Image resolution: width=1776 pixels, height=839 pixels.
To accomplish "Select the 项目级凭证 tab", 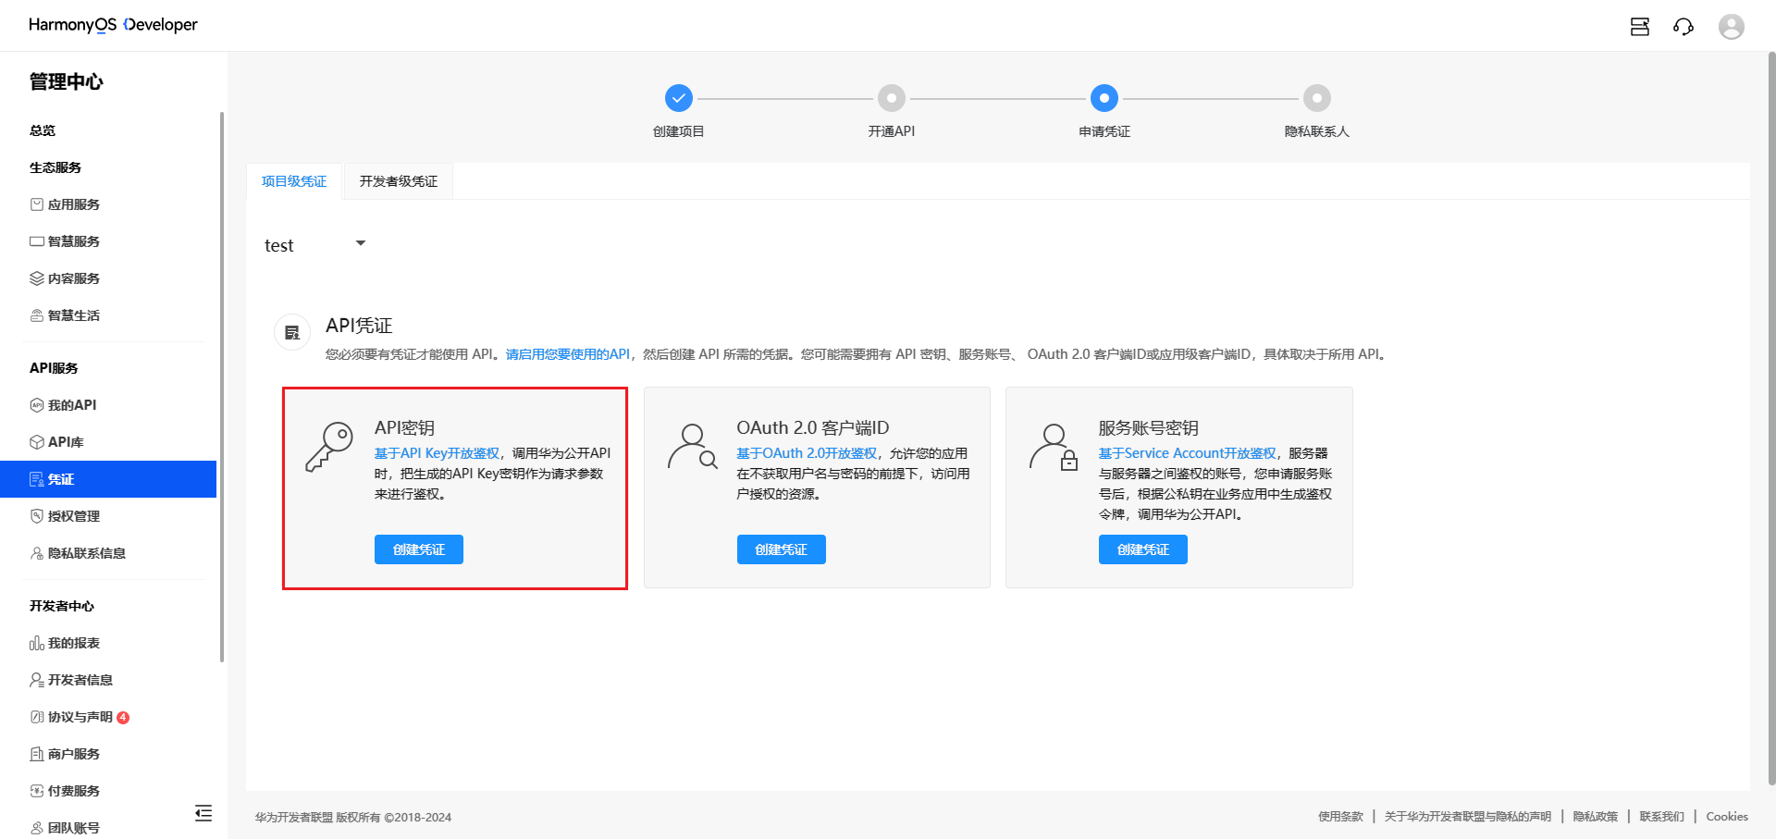I will tap(293, 180).
